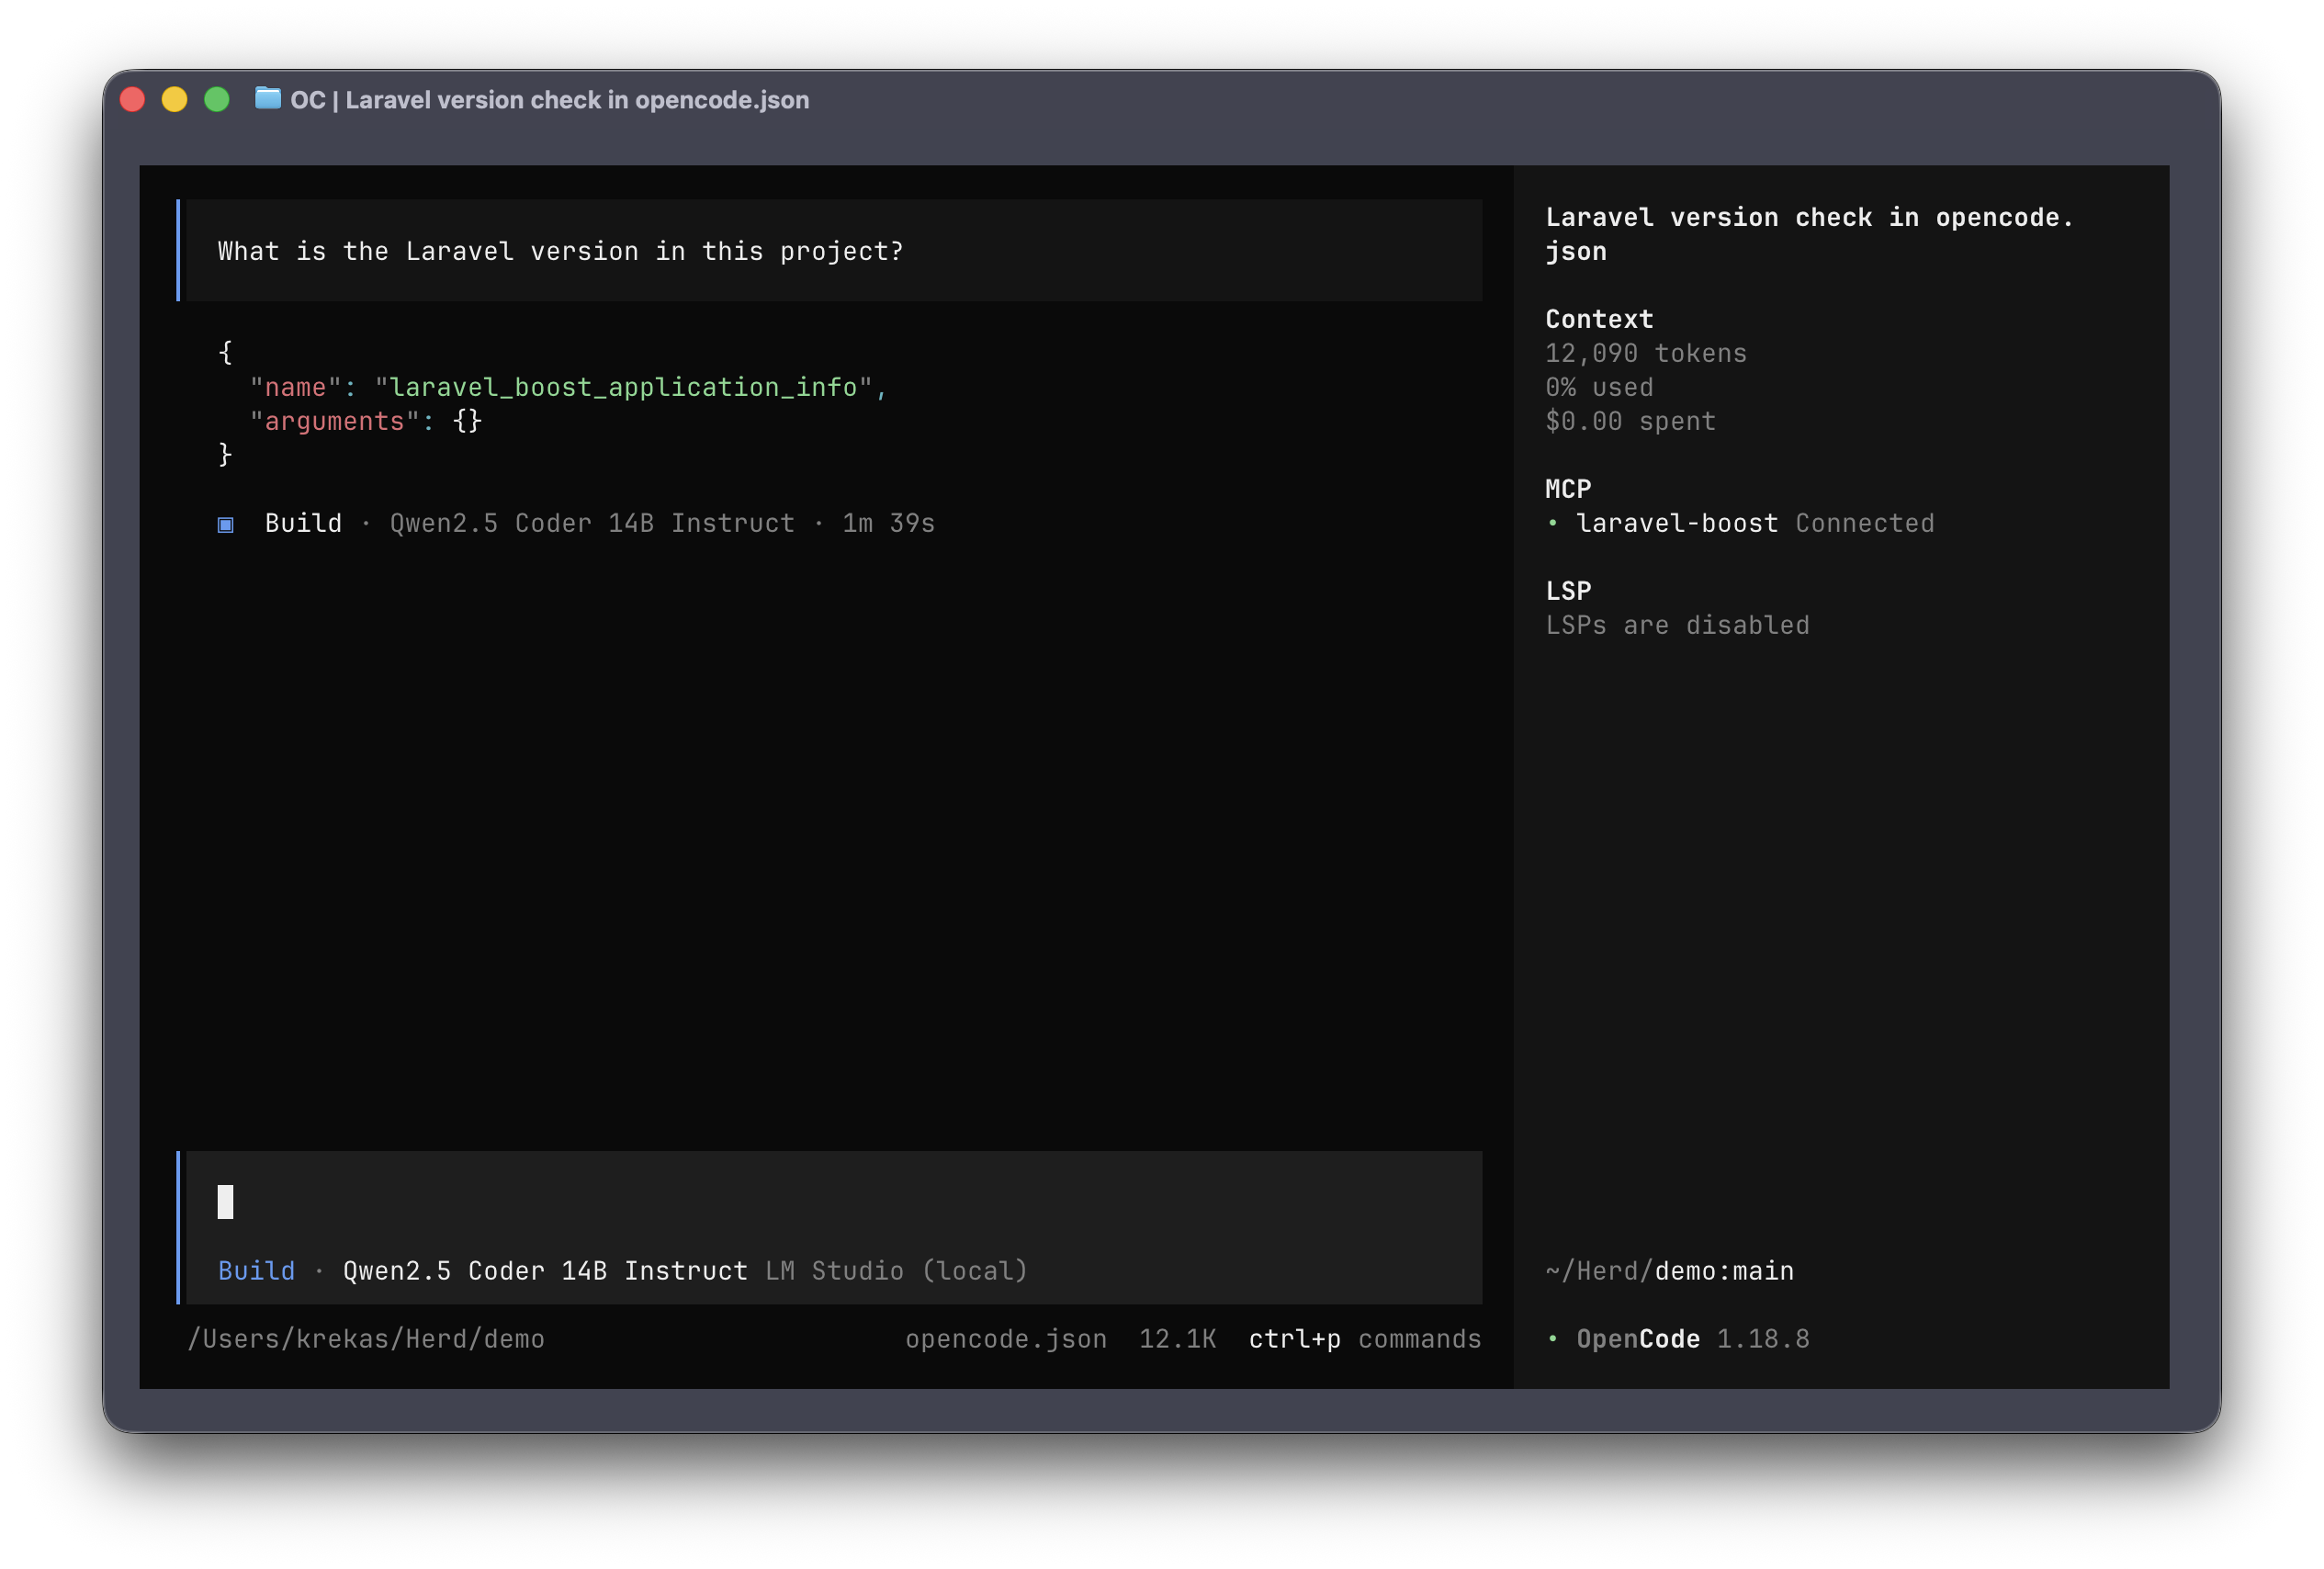Click the blue square Build agent icon
This screenshot has height=1569, width=2324.
pyautogui.click(x=226, y=524)
